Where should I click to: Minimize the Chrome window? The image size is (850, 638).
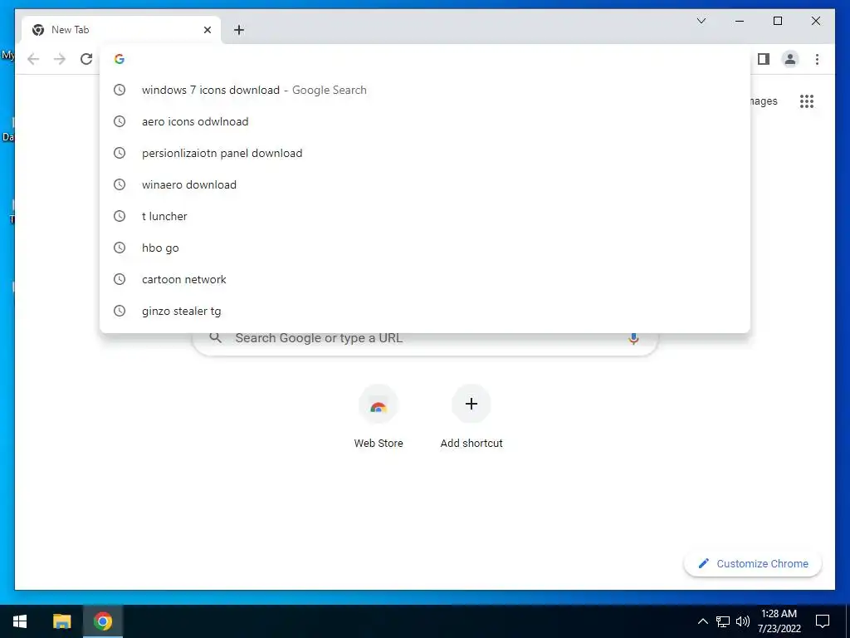coord(740,21)
